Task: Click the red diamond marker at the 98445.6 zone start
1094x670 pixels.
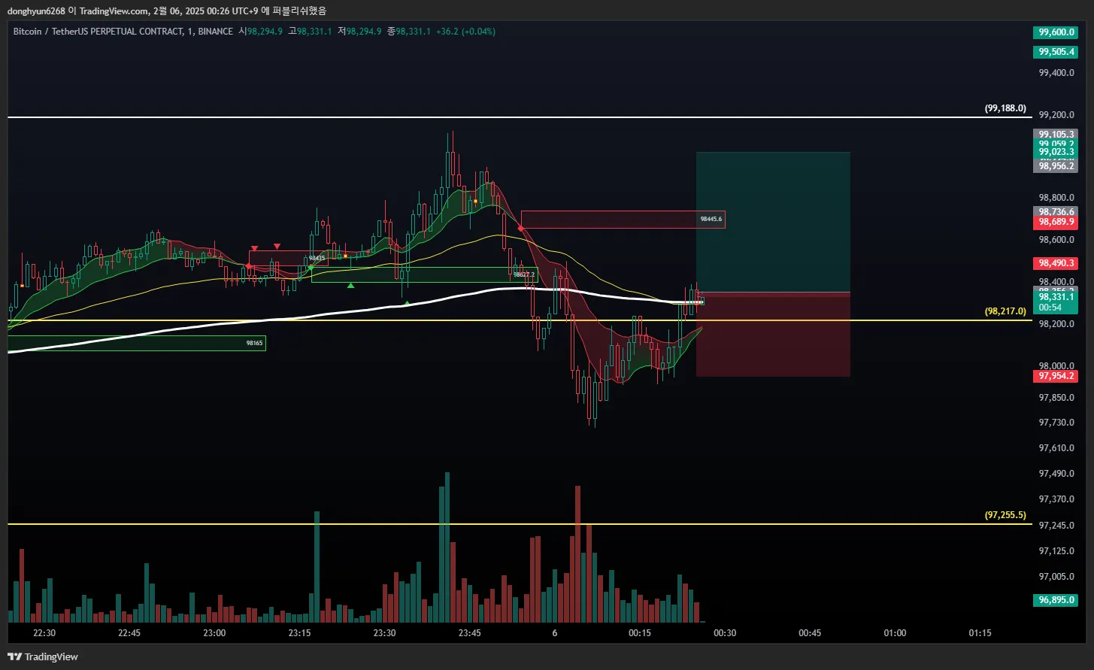Action: 521,227
